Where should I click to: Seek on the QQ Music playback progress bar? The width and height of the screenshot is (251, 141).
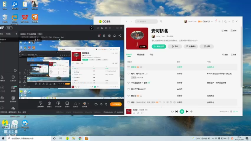(x=183, y=107)
